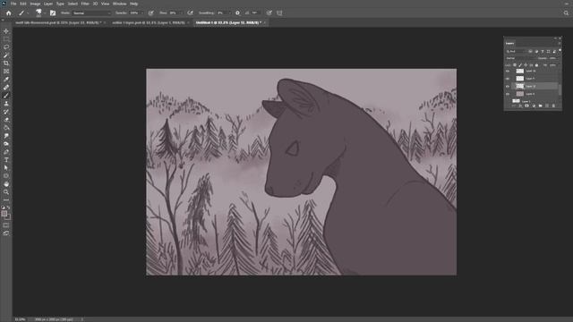Image resolution: width=573 pixels, height=322 pixels.
Task: Open the brush Mode dropdown
Action: [x=91, y=13]
